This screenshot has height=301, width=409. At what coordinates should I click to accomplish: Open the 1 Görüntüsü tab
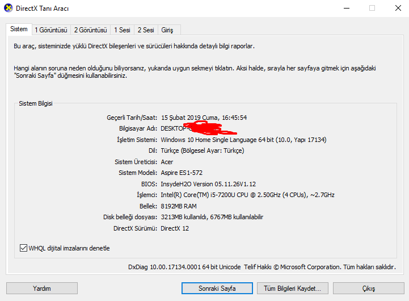point(51,30)
